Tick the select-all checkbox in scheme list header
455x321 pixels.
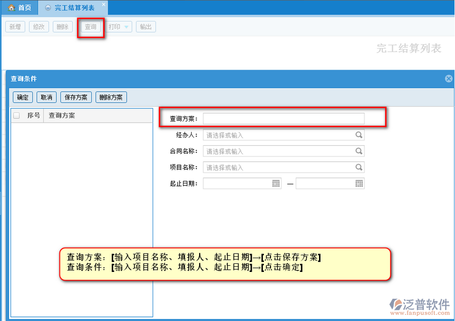click(x=17, y=115)
